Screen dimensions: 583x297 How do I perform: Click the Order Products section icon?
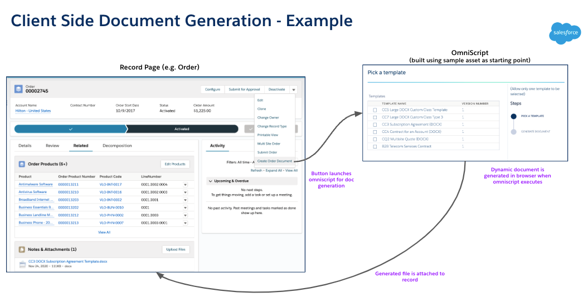pyautogui.click(x=22, y=164)
